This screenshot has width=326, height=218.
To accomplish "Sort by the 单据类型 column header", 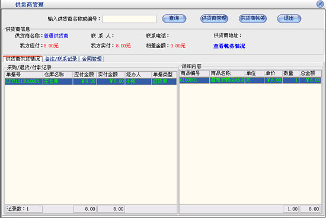I will tap(164, 75).
